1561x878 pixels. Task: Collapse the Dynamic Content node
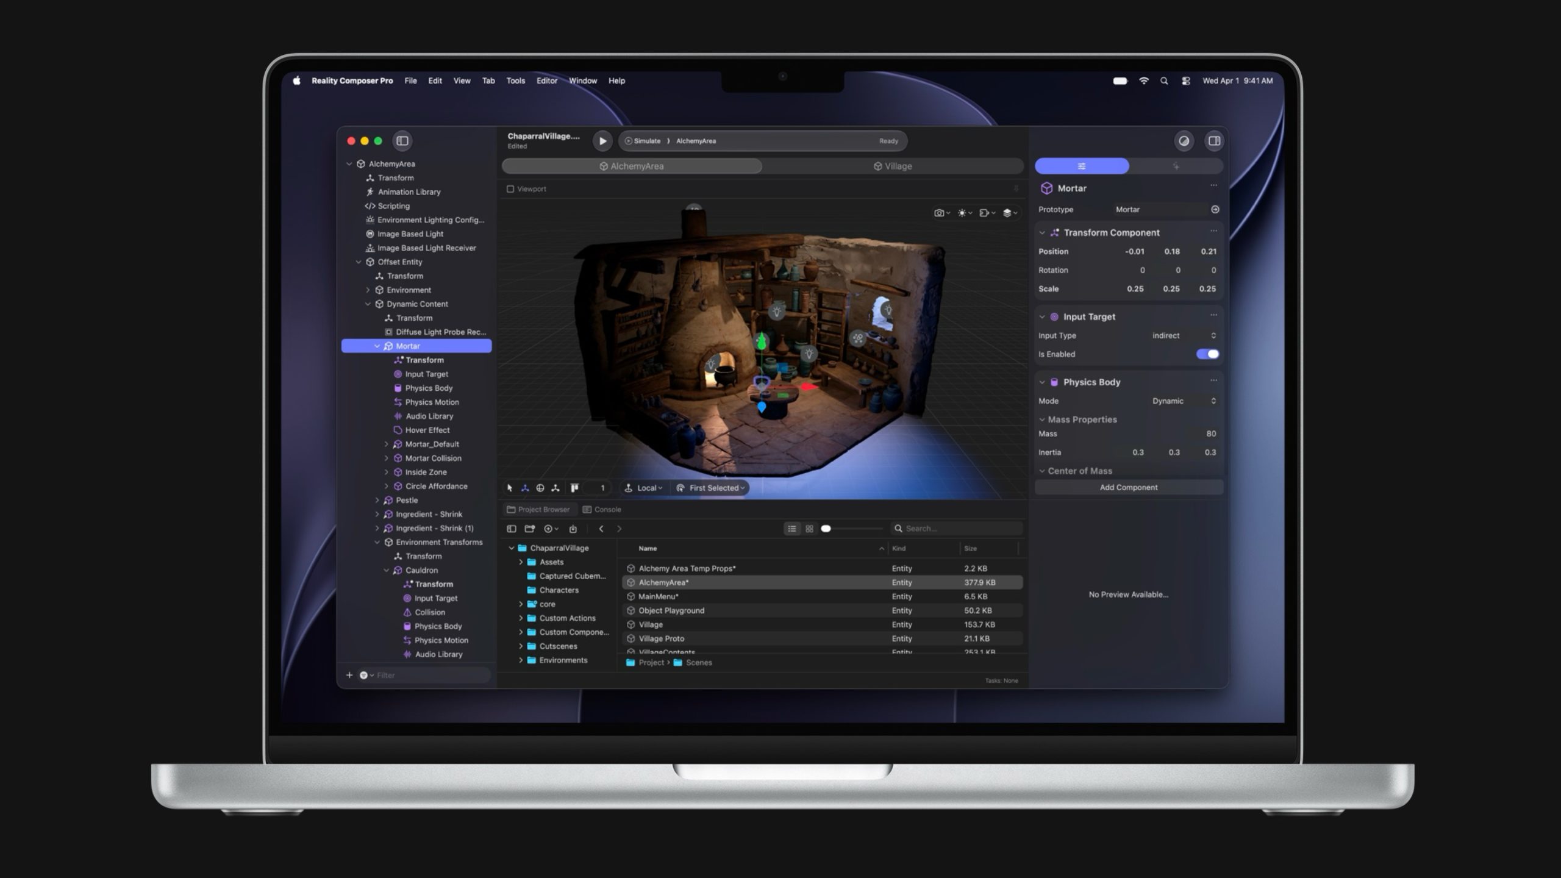coord(368,304)
